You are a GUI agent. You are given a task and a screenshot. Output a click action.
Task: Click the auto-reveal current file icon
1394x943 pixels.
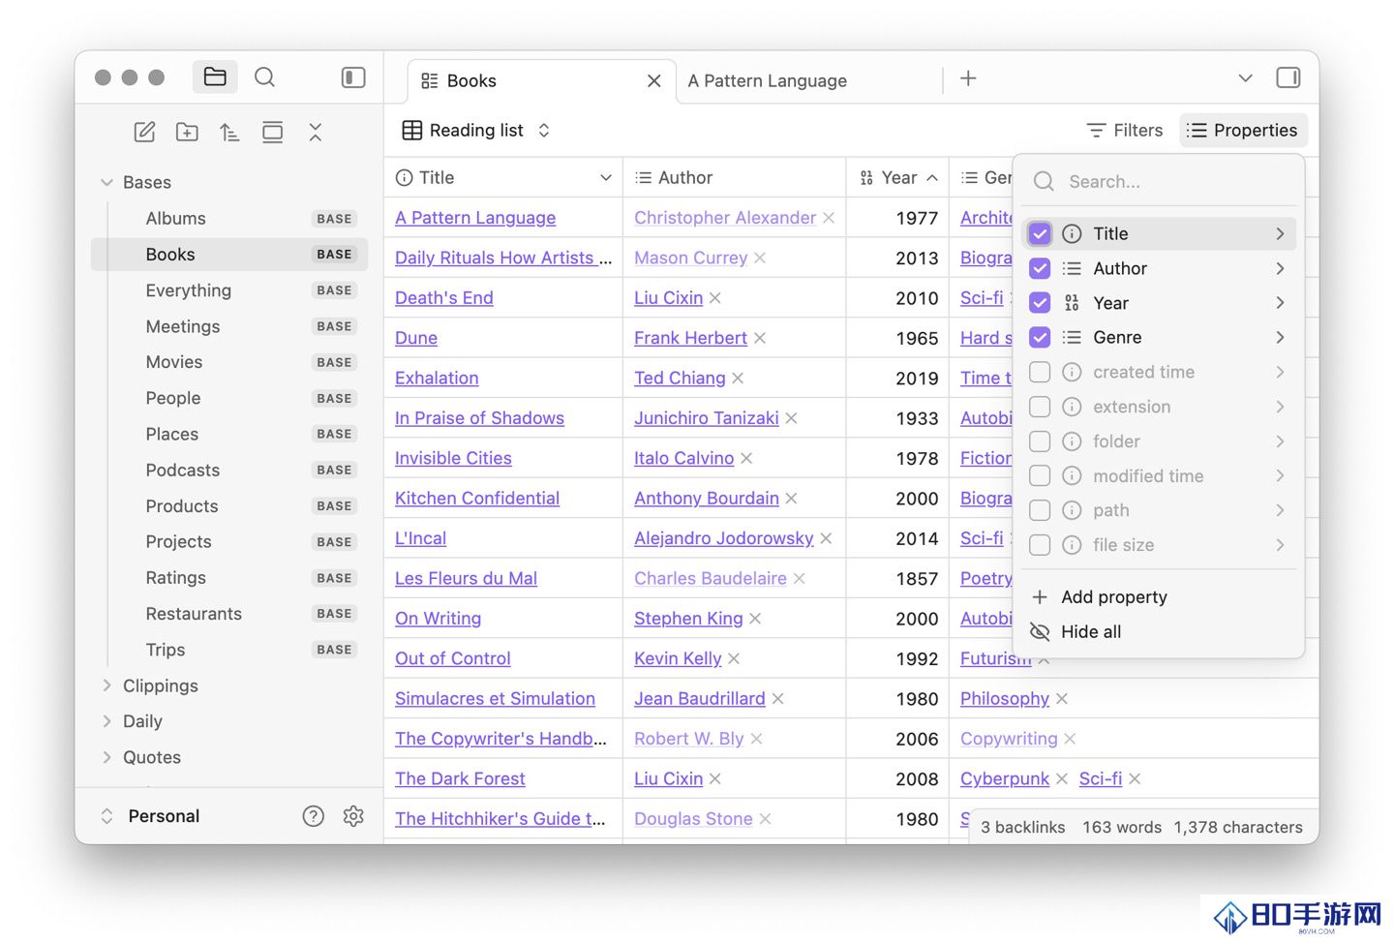pos(273,132)
